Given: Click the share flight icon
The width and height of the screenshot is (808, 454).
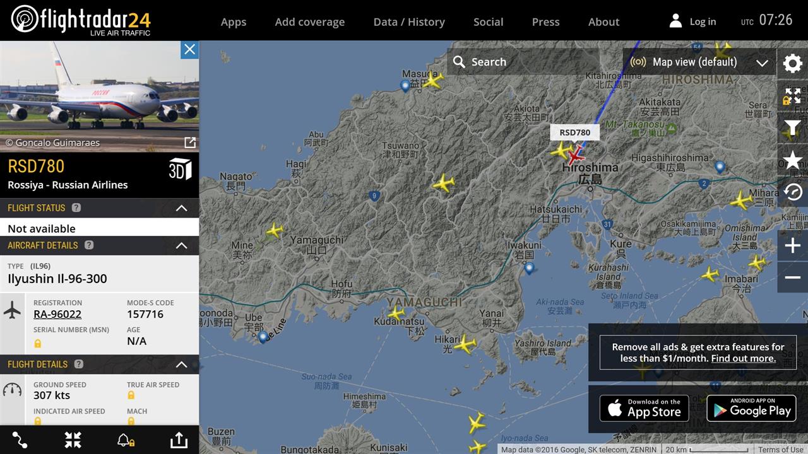Looking at the screenshot, I should click(x=179, y=439).
